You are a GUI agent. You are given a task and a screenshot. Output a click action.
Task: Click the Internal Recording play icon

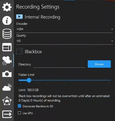pos(19,17)
